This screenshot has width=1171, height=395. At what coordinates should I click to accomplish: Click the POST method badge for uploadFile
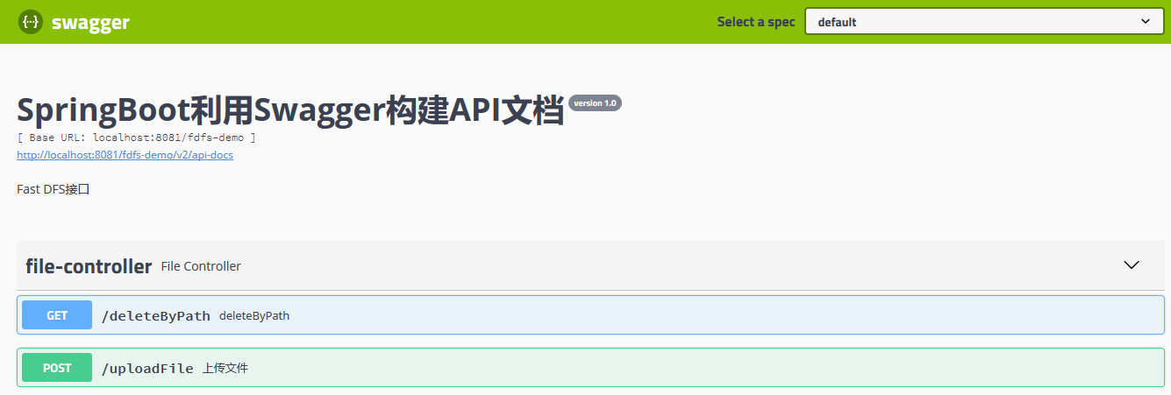coord(57,368)
